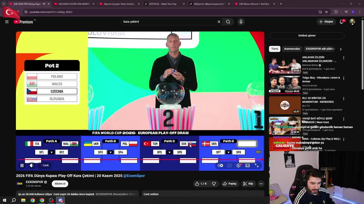364x204 pixels.
Task: Open Windows taskbar search
Action: coord(14,200)
